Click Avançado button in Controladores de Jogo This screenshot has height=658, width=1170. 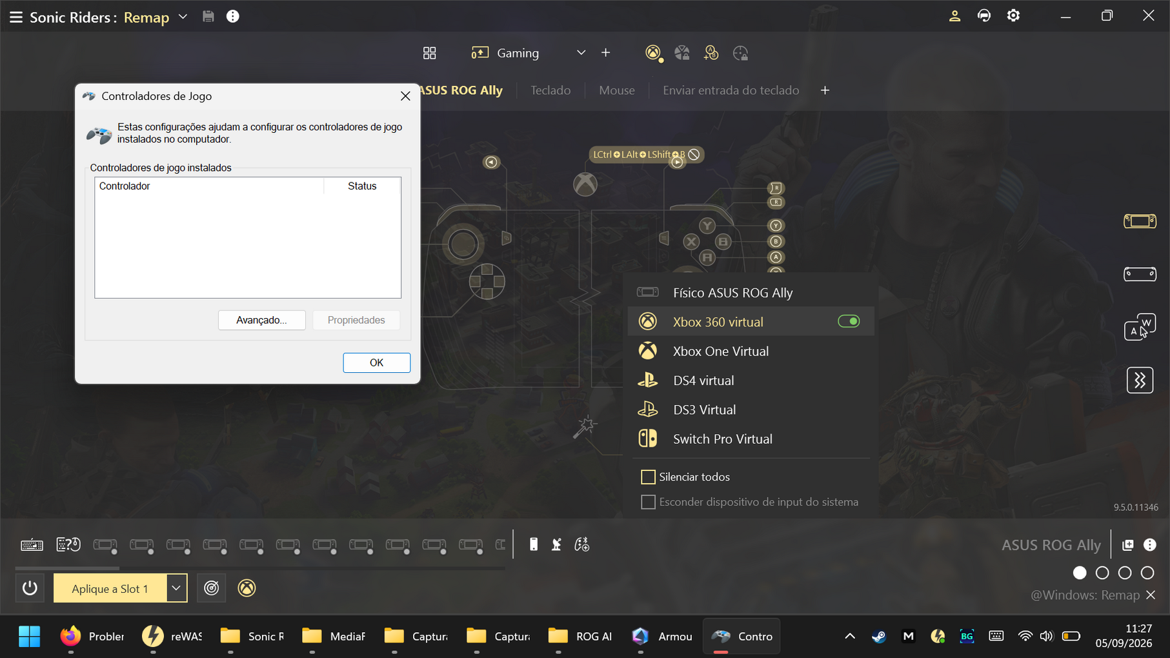[261, 320]
